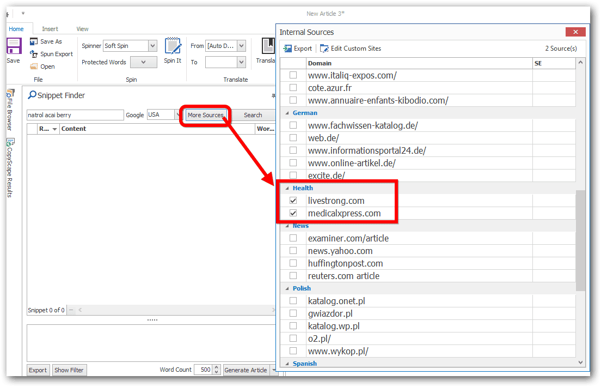Collapse the German source group
The height and width of the screenshot is (387, 601).
coord(287,113)
